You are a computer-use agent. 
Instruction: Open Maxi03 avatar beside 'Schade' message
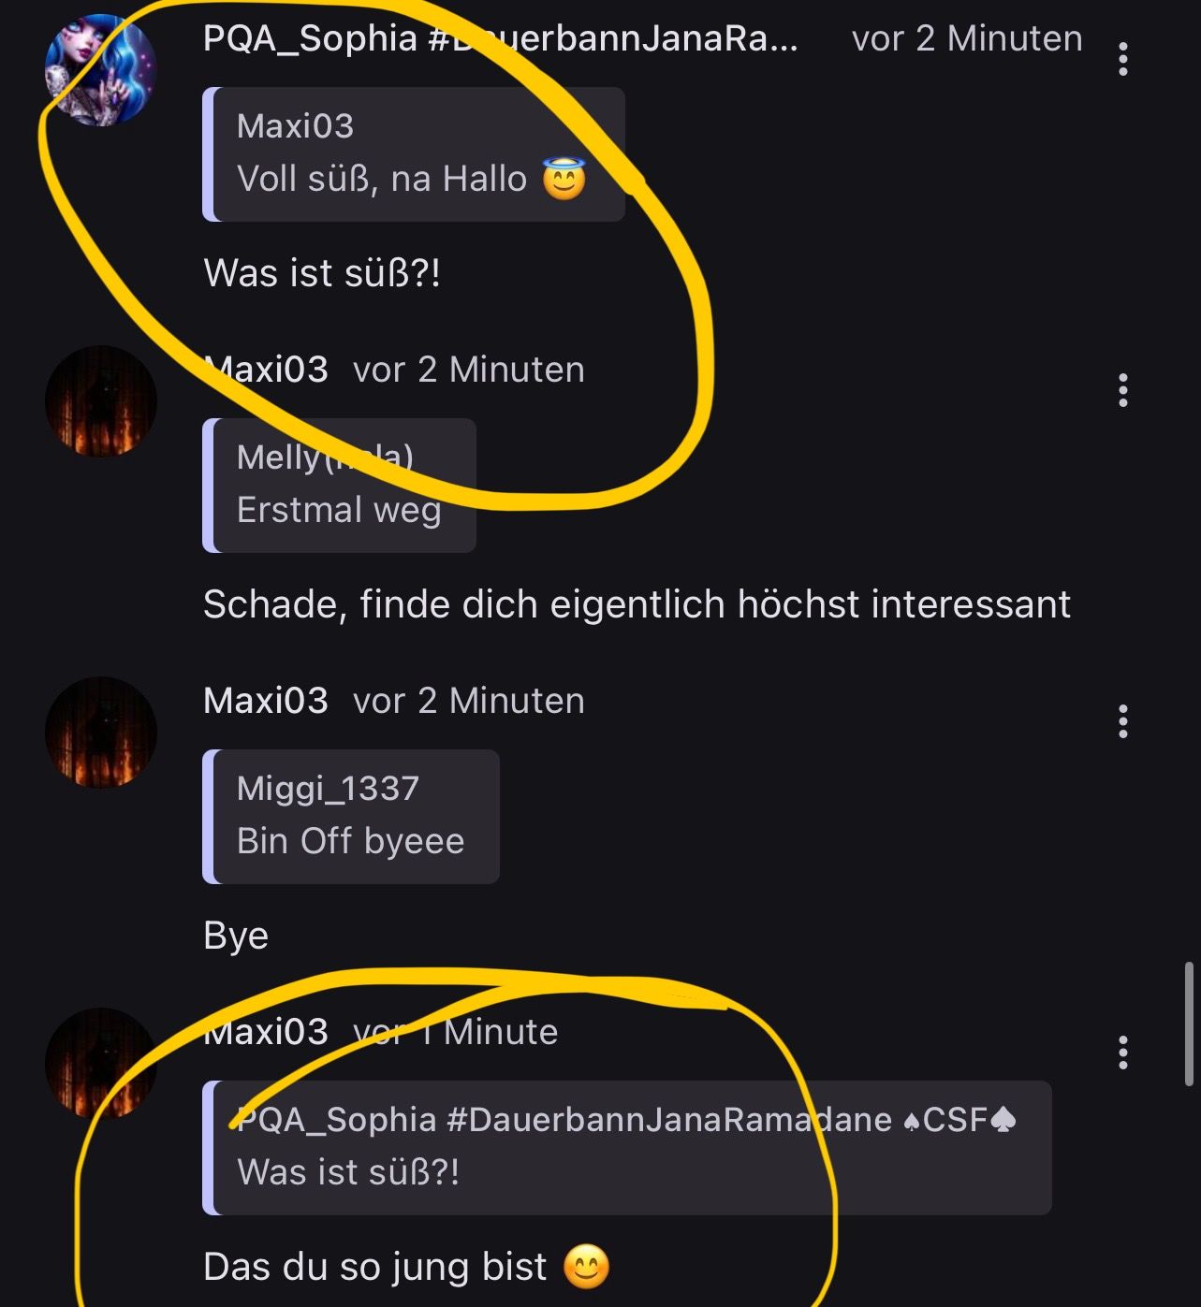[x=101, y=401]
